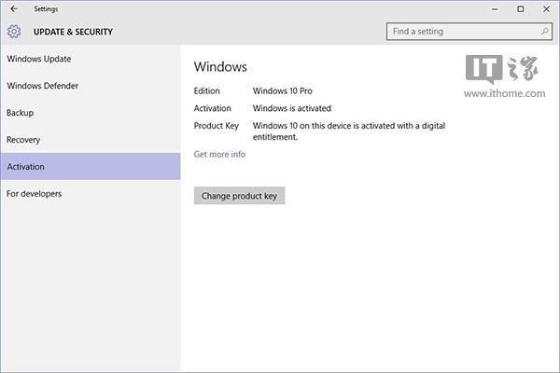This screenshot has height=373, width=560.
Task: Click the 'Windows is activated' status text
Action: point(291,108)
